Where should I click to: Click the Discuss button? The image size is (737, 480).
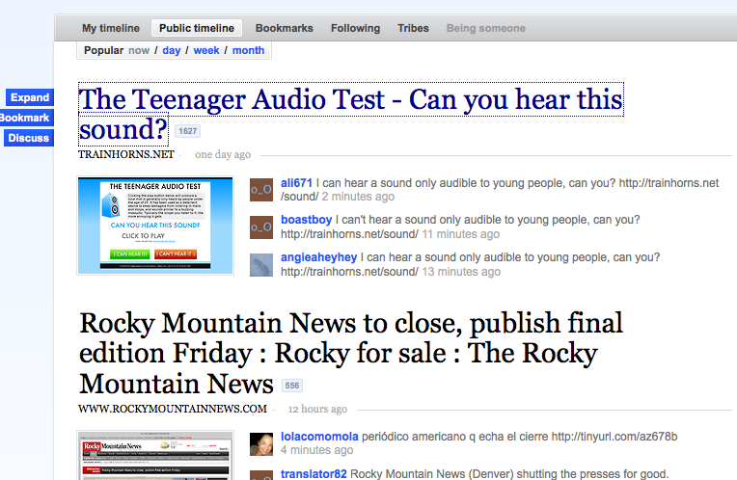coord(29,138)
